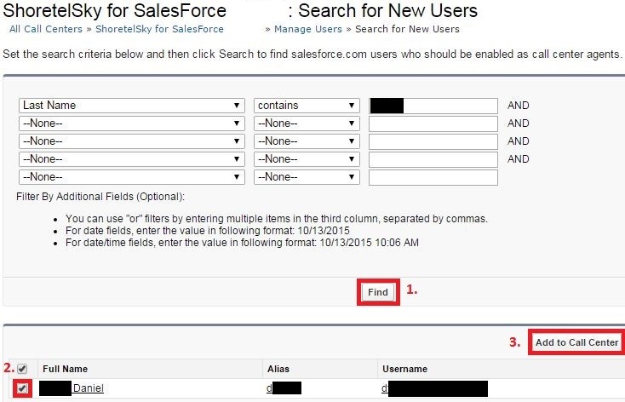Open the alias link in Daniel's row
This screenshot has width=625, height=402.
[284, 388]
